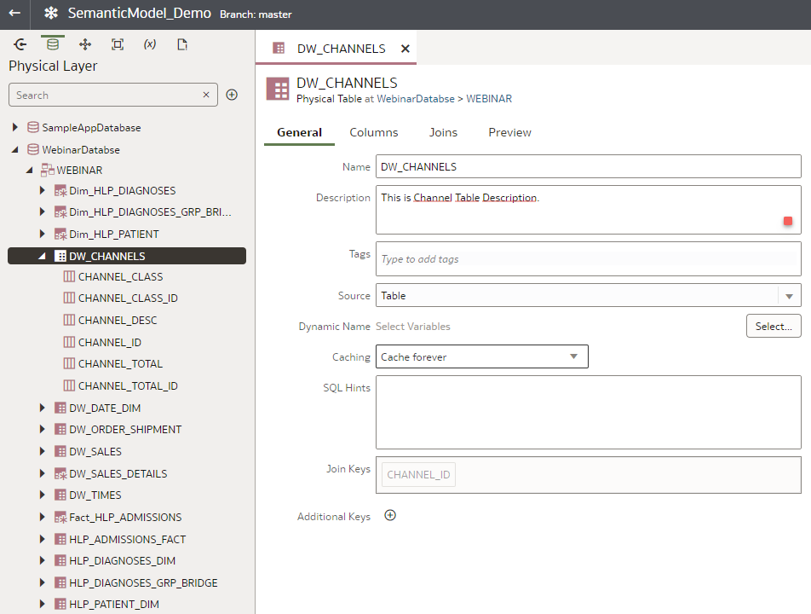
Task: Select the Physical Layer database icon in toolbar
Action: (x=52, y=43)
